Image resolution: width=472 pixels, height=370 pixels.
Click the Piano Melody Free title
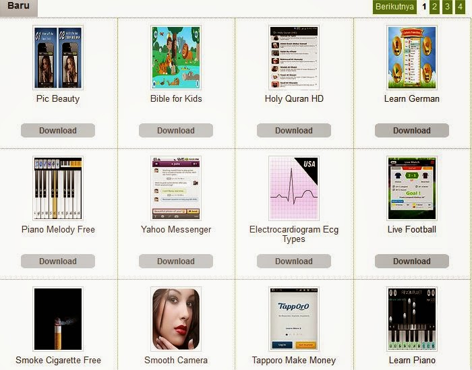click(x=58, y=230)
